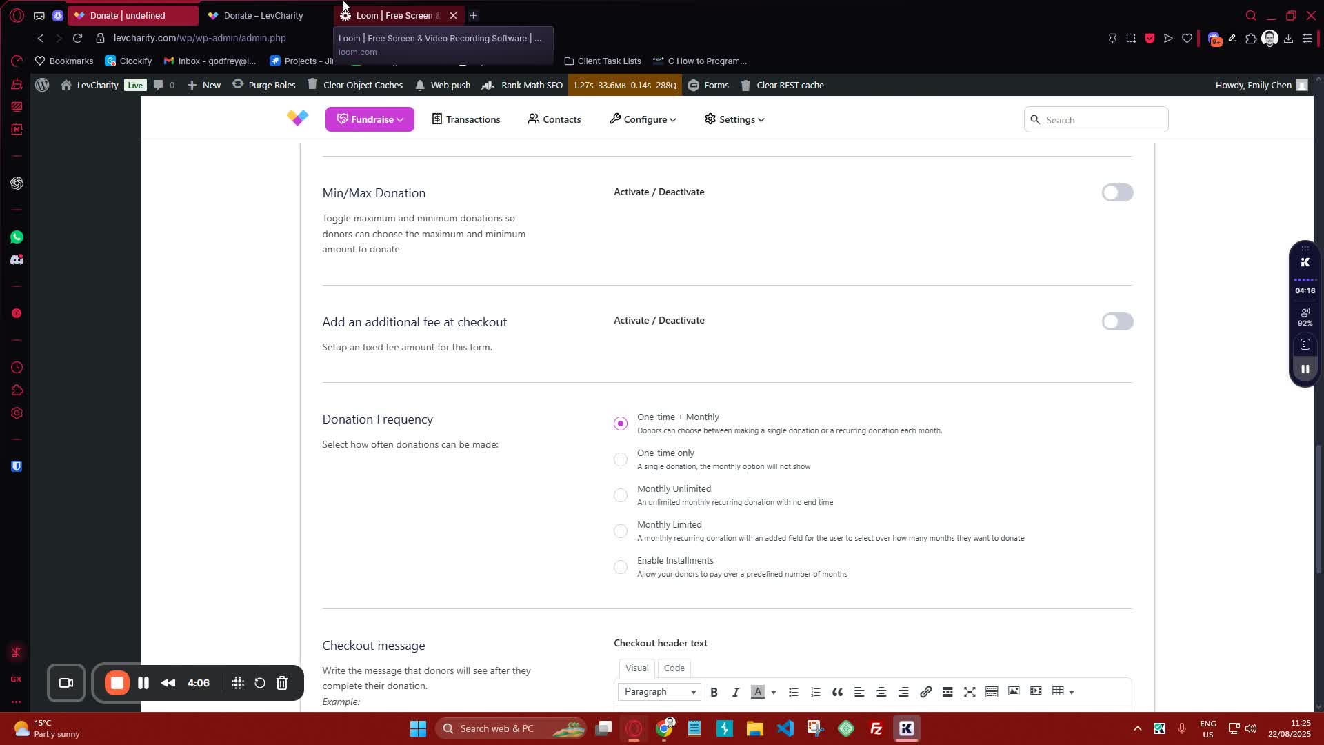The image size is (1324, 745).
Task: Toggle Min/Max Donation switch on
Action: tap(1116, 192)
